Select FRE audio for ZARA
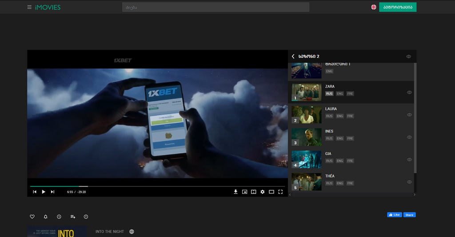The width and height of the screenshot is (455, 237). click(350, 93)
